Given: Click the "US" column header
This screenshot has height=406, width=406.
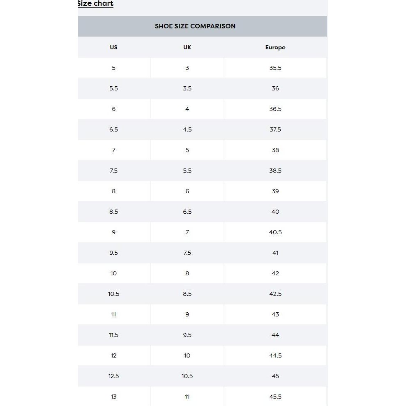Looking at the screenshot, I should click(x=114, y=47).
